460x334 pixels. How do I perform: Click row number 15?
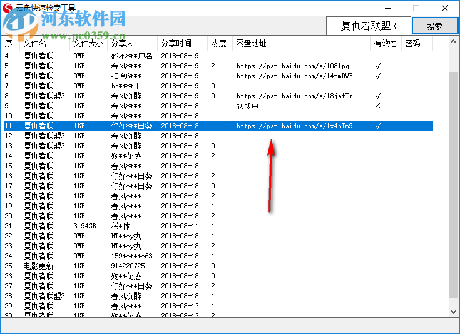click(x=9, y=166)
